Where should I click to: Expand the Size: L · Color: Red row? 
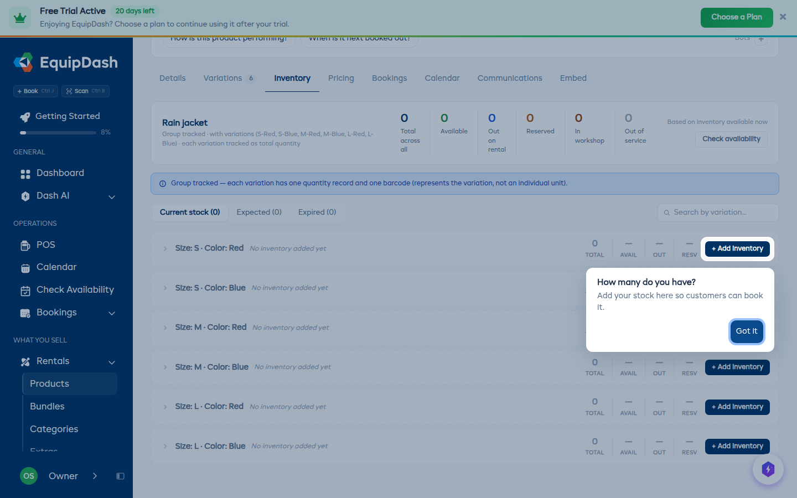coord(165,407)
